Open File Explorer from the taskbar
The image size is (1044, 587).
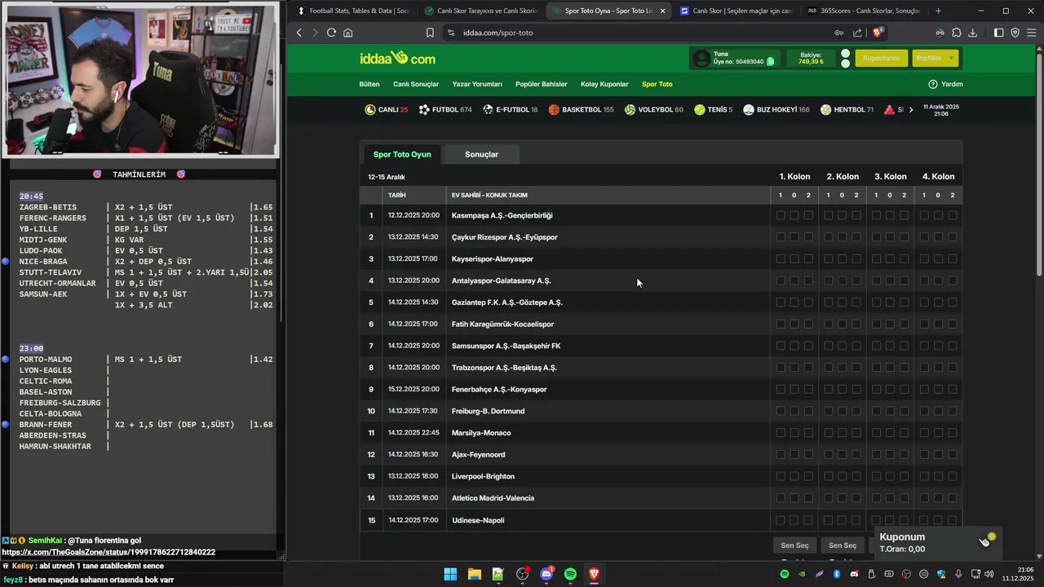(x=474, y=574)
